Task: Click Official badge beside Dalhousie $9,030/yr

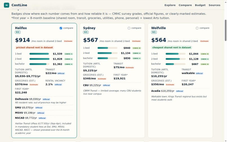Action: [46, 99]
